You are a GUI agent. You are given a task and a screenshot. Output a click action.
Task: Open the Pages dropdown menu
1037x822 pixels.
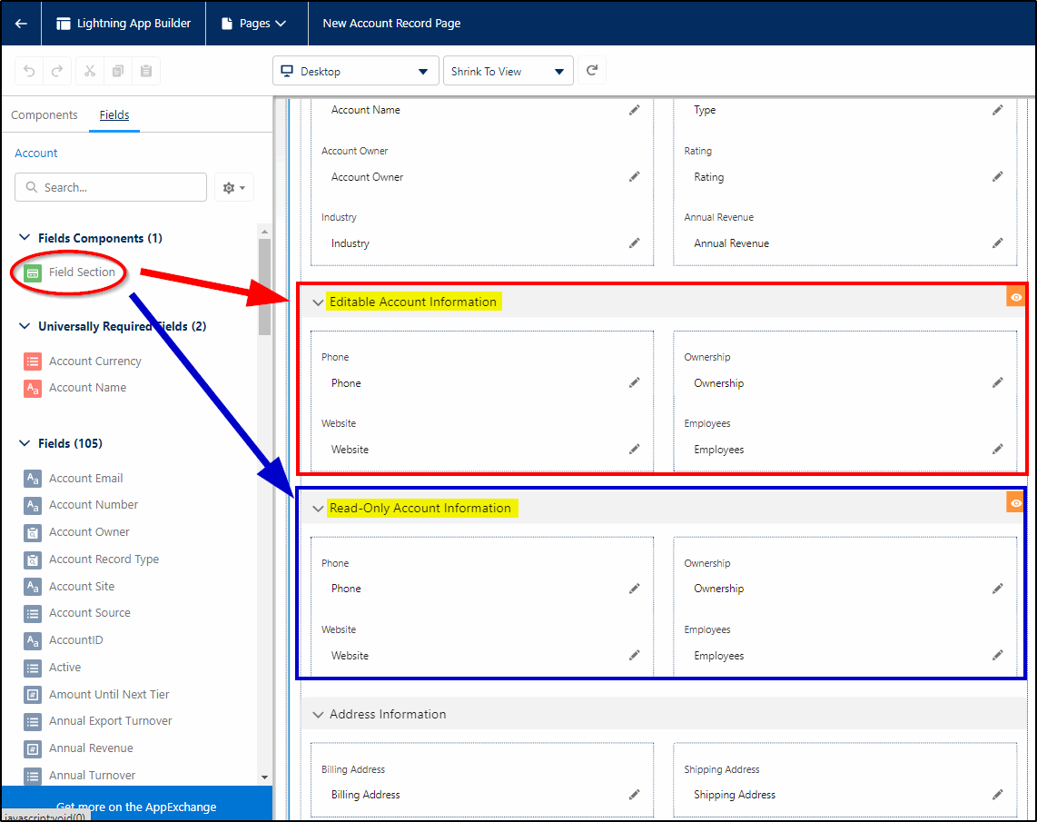pyautogui.click(x=257, y=24)
